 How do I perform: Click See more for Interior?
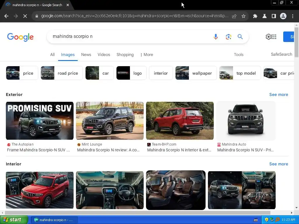coord(279,164)
